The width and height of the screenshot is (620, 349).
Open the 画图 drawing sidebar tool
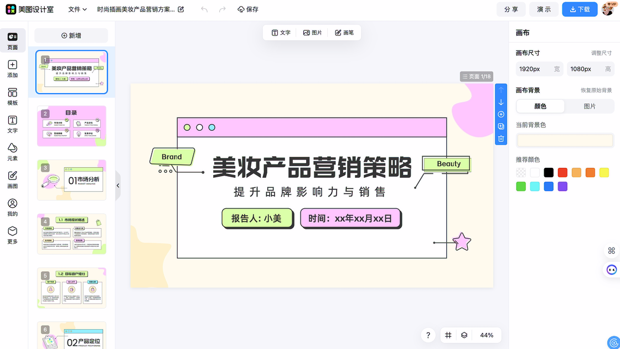pyautogui.click(x=12, y=179)
